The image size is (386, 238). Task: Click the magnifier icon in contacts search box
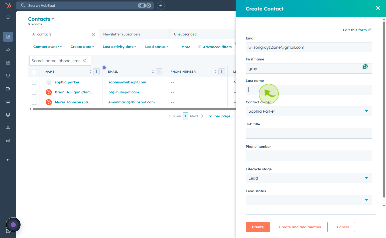85,61
